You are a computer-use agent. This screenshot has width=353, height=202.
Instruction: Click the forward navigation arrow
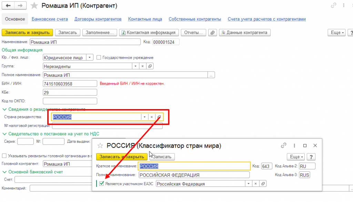(x=20, y=6)
